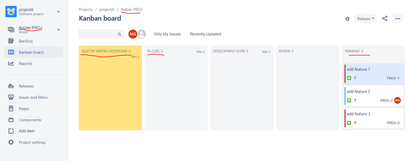Click the Issues and filters icon
Screen dimensions: 409x161
coord(11,98)
